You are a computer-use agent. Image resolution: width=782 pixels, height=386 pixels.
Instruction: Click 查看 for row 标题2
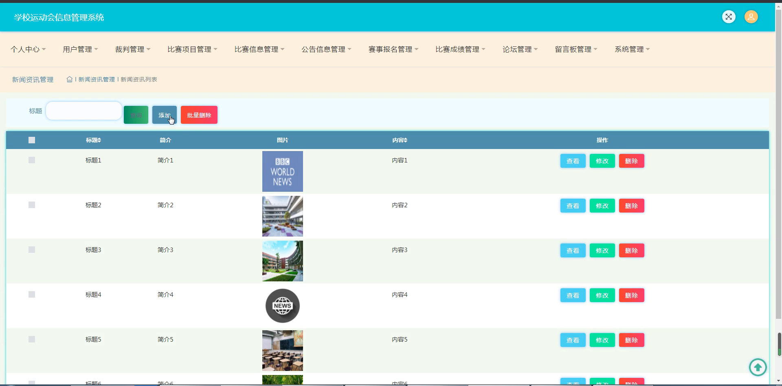click(x=573, y=206)
